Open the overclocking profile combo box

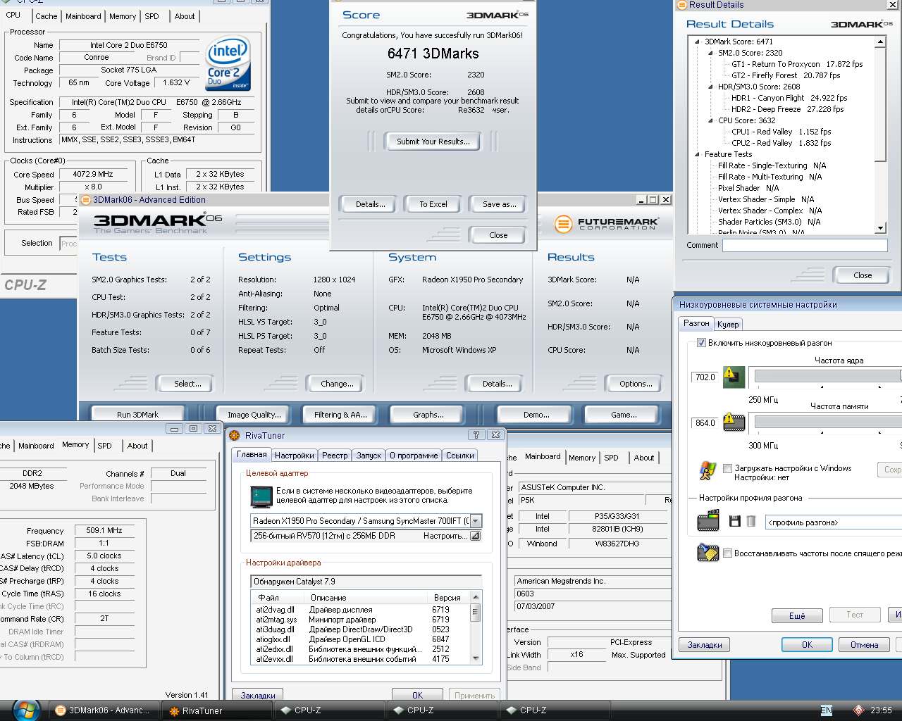point(834,522)
